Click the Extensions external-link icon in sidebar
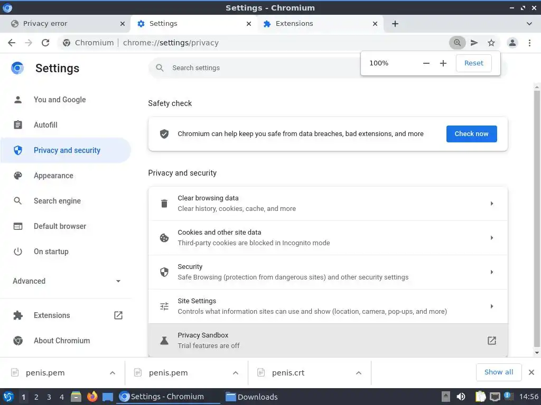 [118, 315]
